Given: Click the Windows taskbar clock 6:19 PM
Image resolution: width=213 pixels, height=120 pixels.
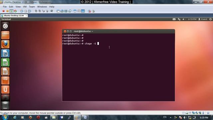Looking at the screenshot, I should (x=204, y=117).
